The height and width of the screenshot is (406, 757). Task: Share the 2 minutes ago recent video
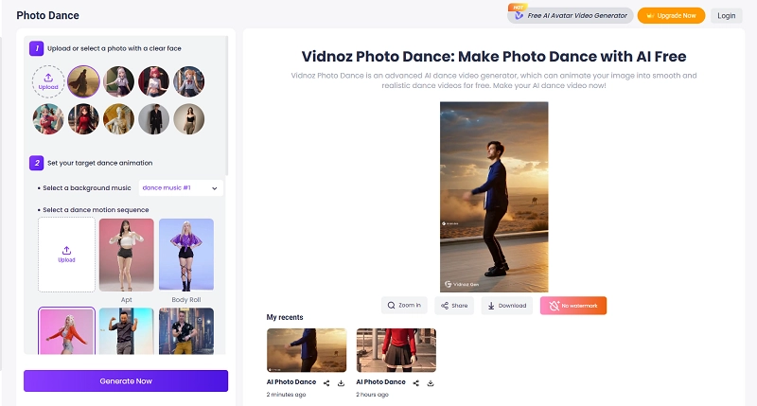[x=326, y=383]
